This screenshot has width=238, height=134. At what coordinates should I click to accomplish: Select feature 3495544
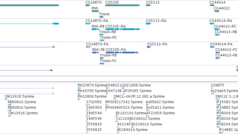94,113
